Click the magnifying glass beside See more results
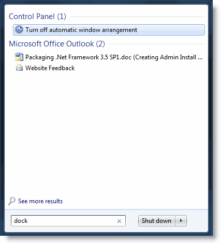This screenshot has height=244, width=221. [x=12, y=201]
